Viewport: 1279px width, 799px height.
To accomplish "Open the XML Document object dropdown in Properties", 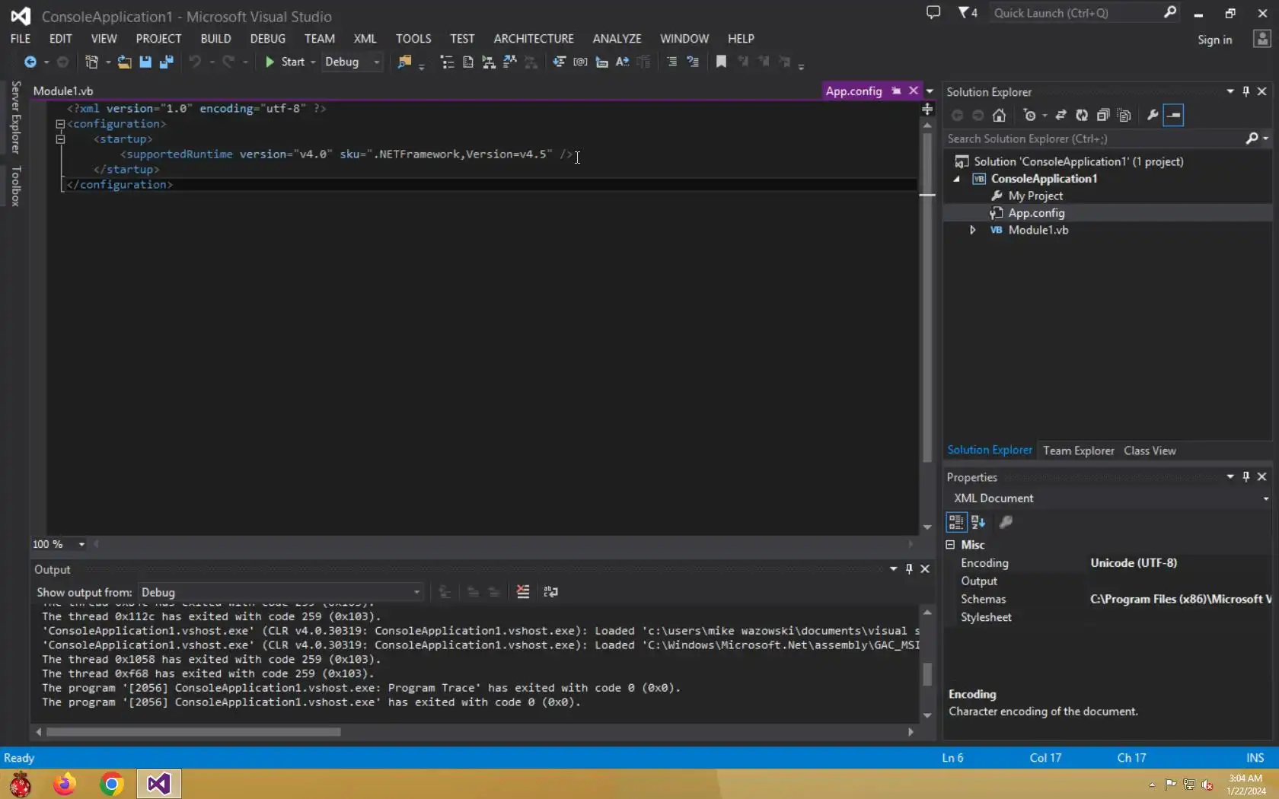I will [x=1266, y=498].
